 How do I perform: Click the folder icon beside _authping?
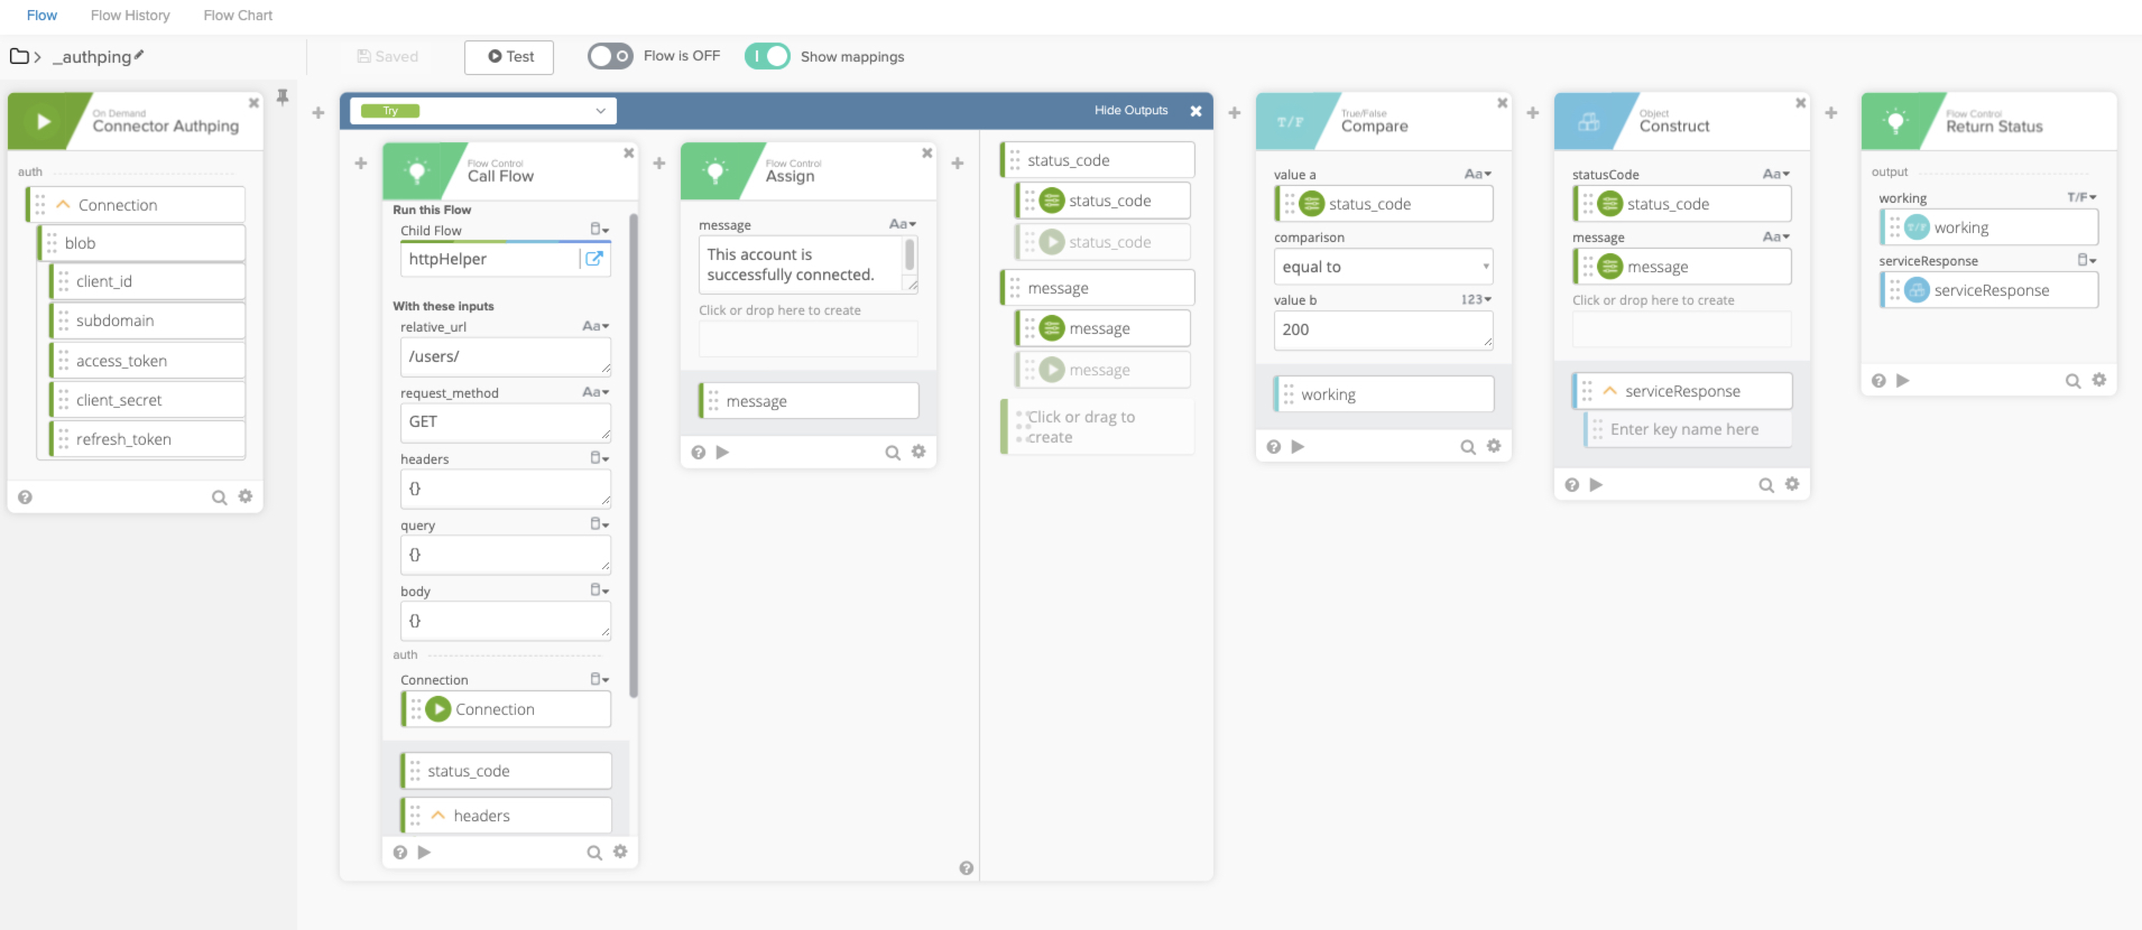click(x=19, y=57)
